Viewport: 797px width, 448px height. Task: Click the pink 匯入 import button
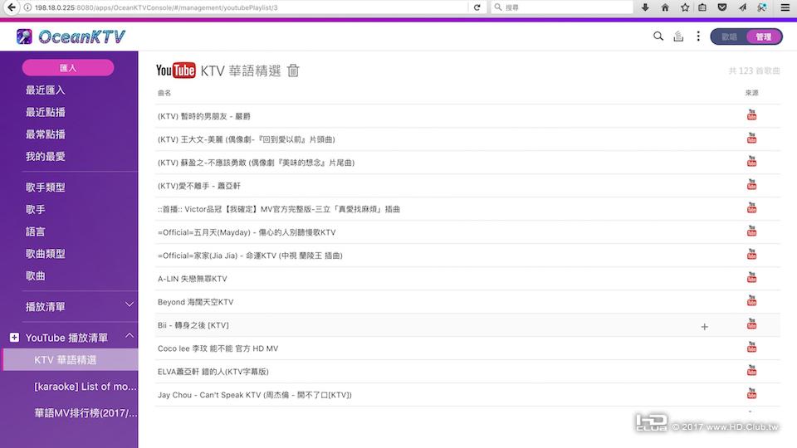coord(68,67)
